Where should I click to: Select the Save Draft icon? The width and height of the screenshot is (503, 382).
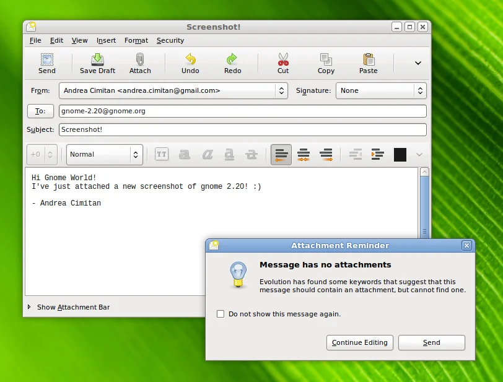(x=97, y=62)
